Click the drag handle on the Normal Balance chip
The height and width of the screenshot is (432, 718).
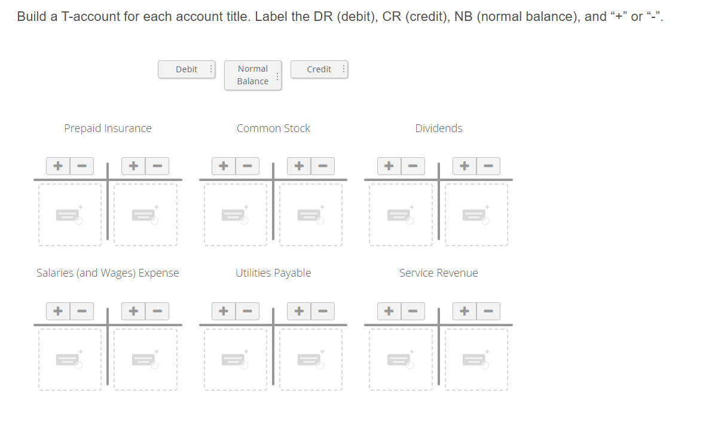[x=277, y=75]
